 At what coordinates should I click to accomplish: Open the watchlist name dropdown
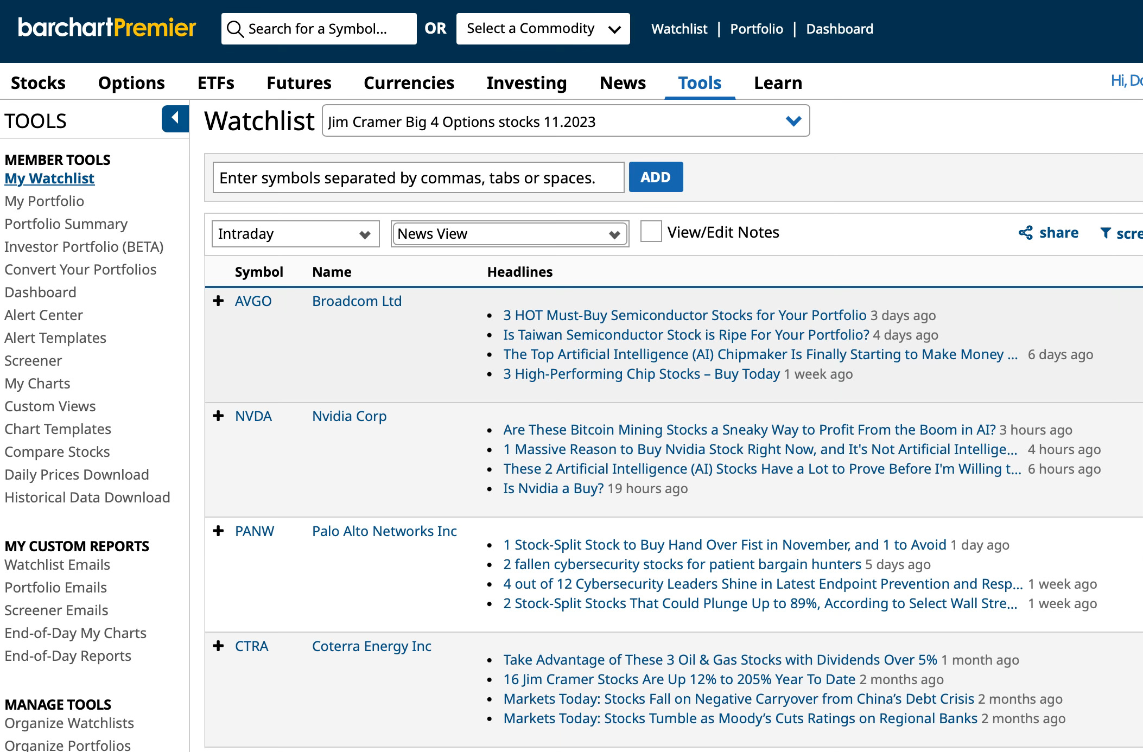coord(566,121)
